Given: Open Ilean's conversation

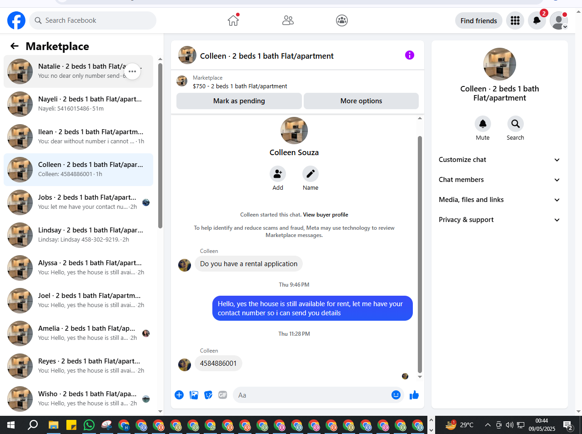Looking at the screenshot, I should 78,137.
